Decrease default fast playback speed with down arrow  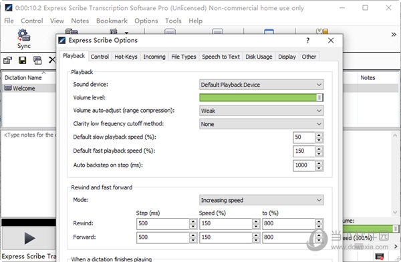click(319, 154)
